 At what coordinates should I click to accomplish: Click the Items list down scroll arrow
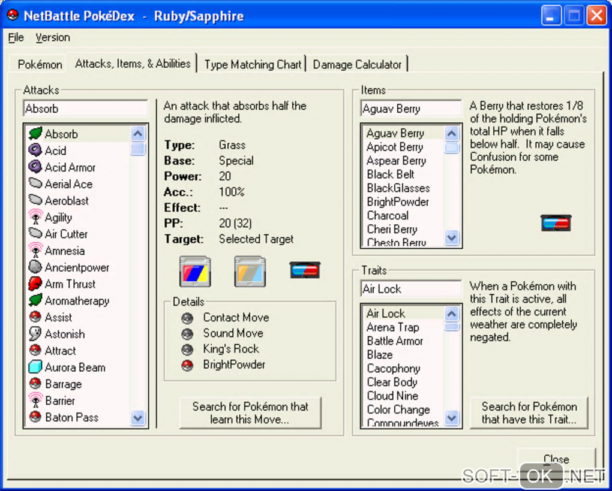(x=452, y=237)
